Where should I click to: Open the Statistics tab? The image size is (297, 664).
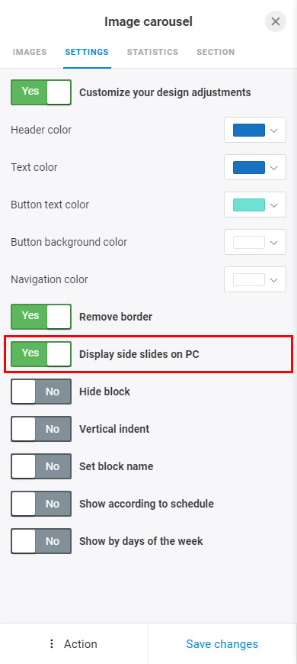(152, 52)
